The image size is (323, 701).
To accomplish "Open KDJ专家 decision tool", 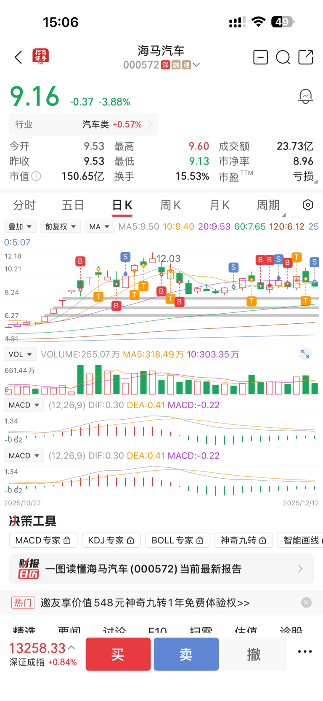I will 111,540.
